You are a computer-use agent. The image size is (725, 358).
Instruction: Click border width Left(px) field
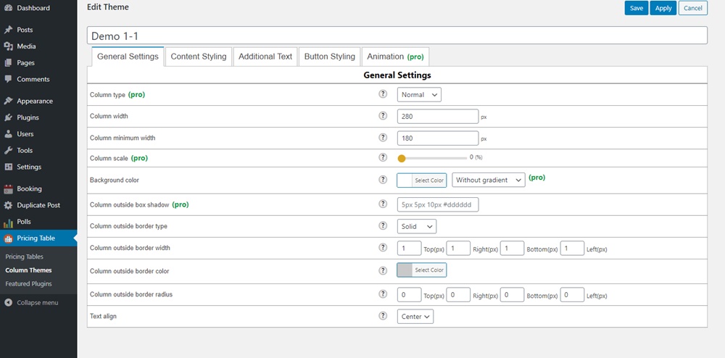(x=573, y=248)
